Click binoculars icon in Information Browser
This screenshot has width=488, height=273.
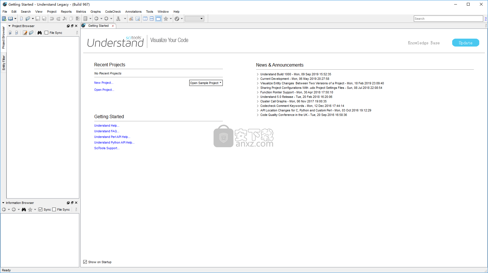(x=24, y=210)
